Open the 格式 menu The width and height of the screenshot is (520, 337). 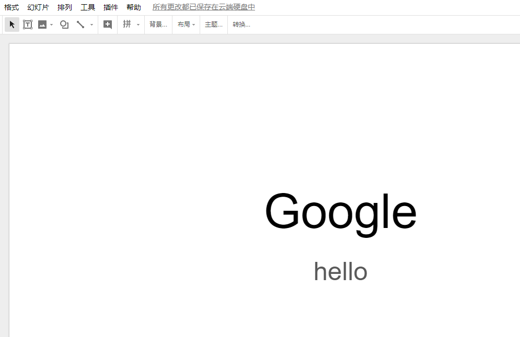(11, 7)
